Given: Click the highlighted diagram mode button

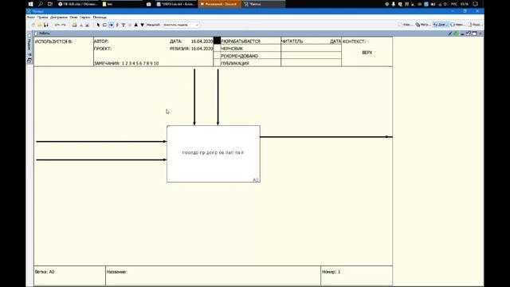Looking at the screenshot, I should point(441,25).
